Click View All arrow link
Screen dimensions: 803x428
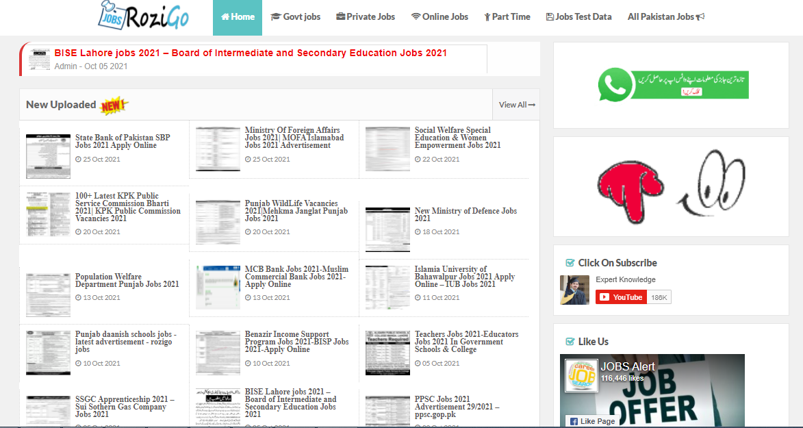click(x=517, y=105)
